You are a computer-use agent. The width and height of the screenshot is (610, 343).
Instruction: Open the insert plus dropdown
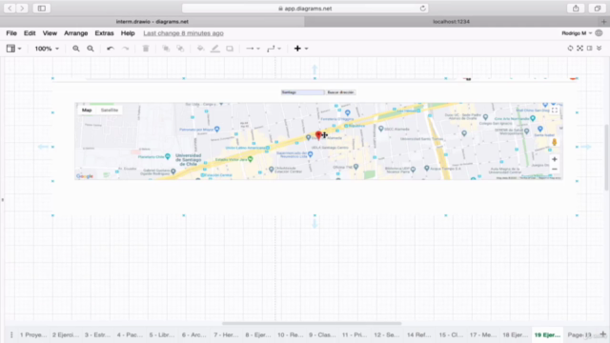[301, 49]
